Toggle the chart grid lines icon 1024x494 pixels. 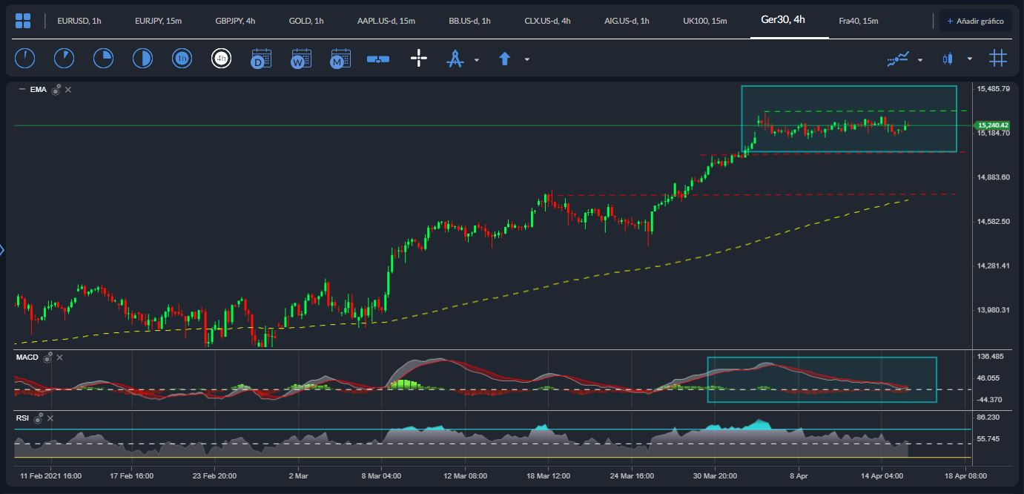point(998,59)
